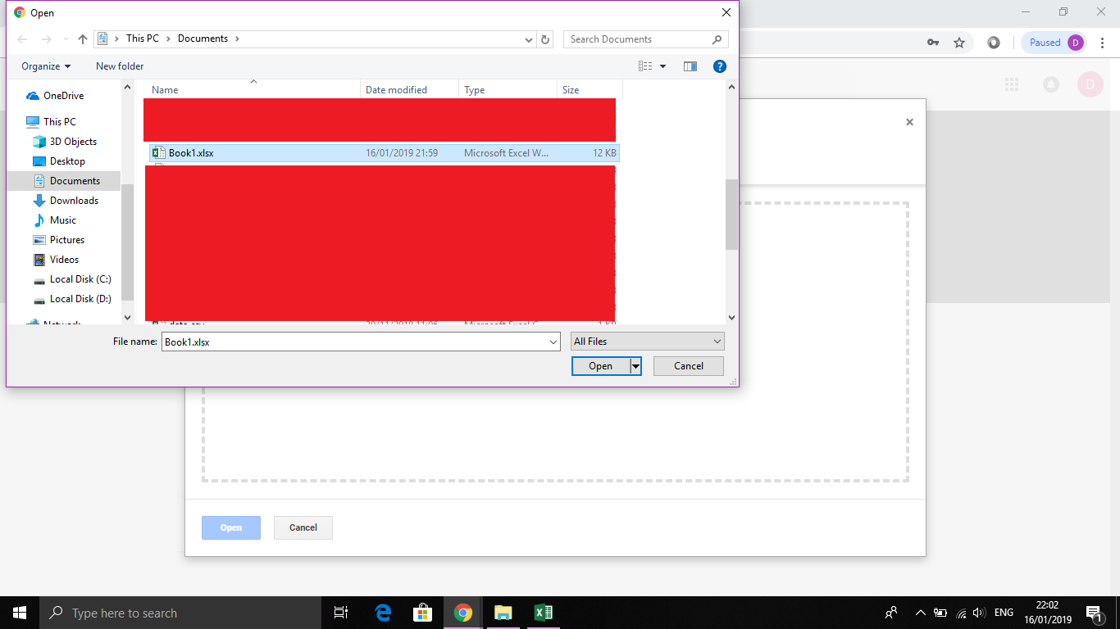Show the preview pane

[x=690, y=66]
